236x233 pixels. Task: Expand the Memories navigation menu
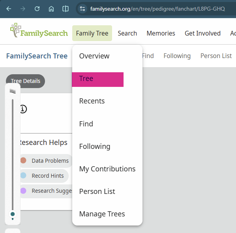(161, 33)
